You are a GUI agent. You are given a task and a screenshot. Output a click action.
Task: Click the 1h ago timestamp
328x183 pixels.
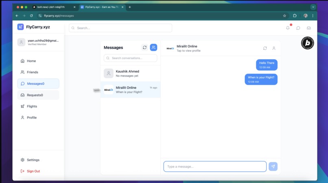click(x=153, y=88)
